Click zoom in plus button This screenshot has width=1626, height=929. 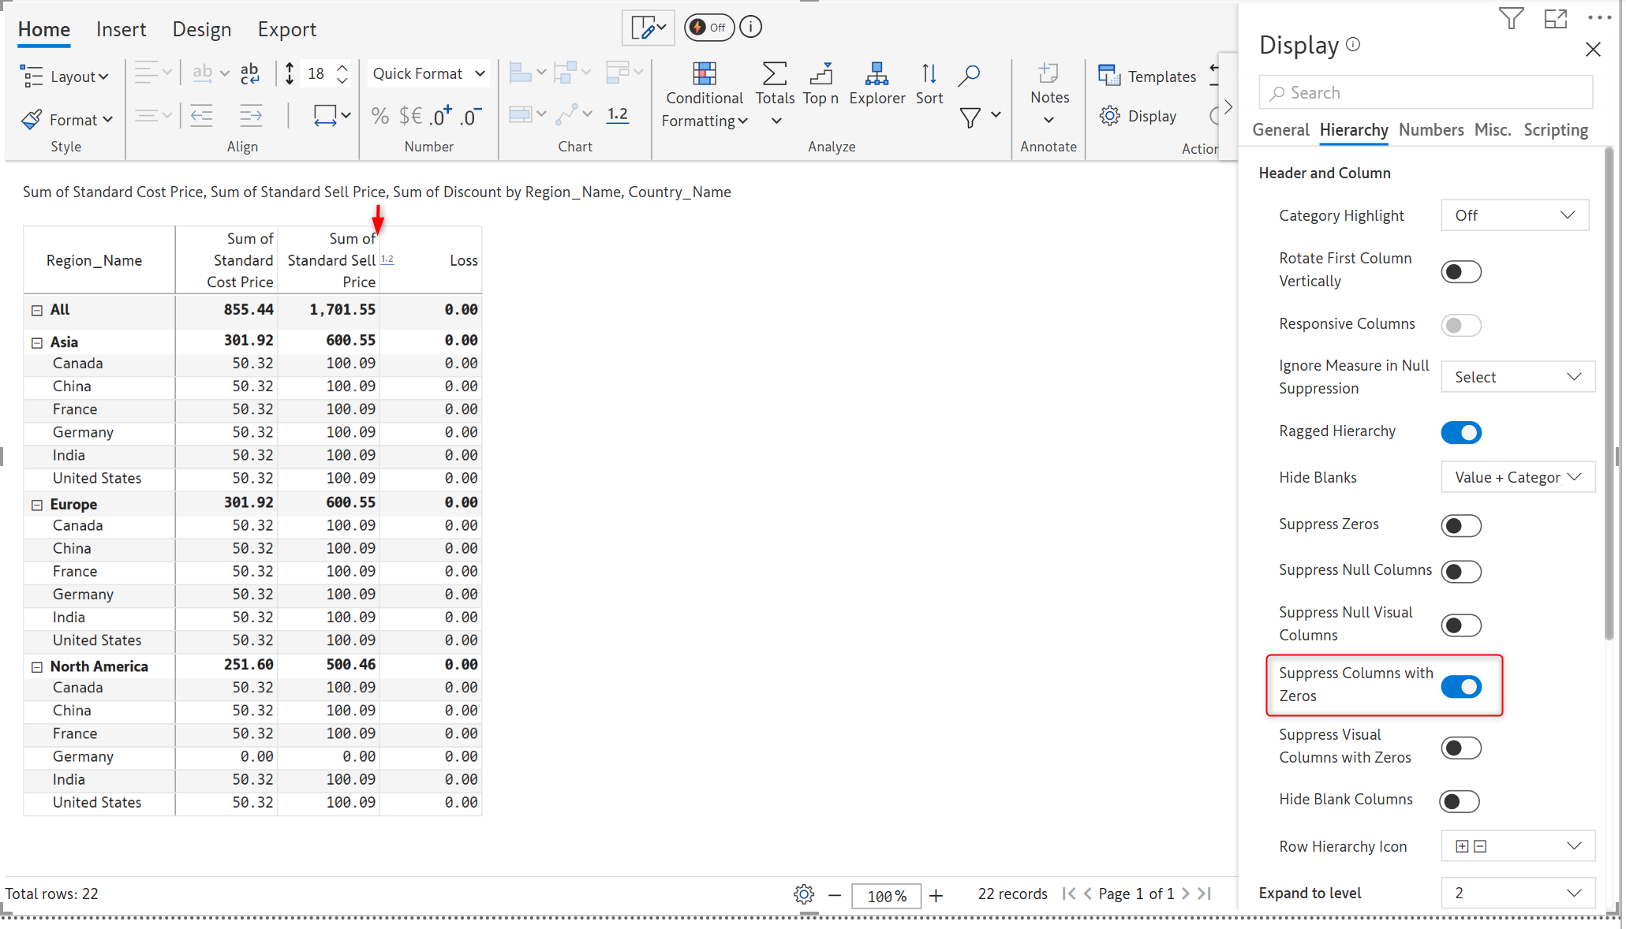tap(936, 895)
